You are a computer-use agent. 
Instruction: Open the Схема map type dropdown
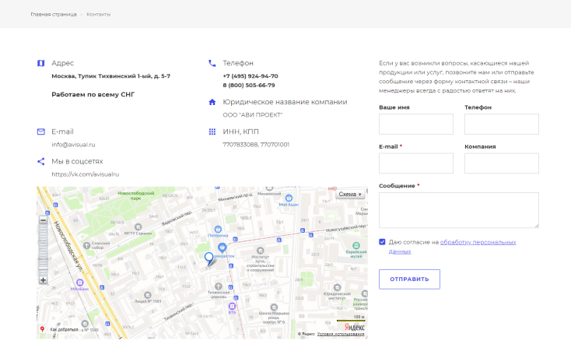[350, 194]
